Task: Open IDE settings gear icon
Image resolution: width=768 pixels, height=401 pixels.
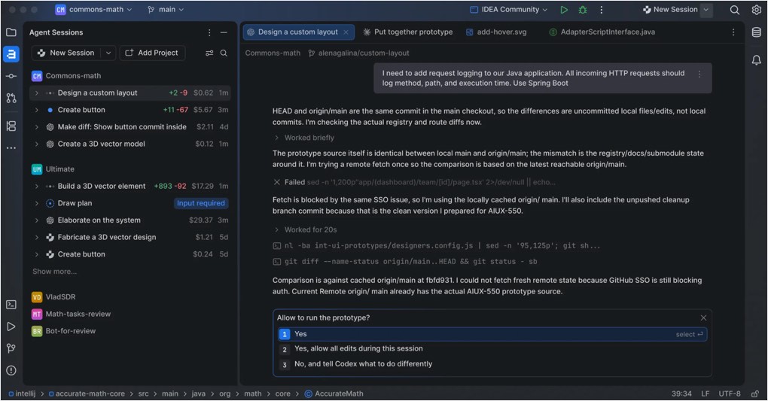Action: pos(756,9)
